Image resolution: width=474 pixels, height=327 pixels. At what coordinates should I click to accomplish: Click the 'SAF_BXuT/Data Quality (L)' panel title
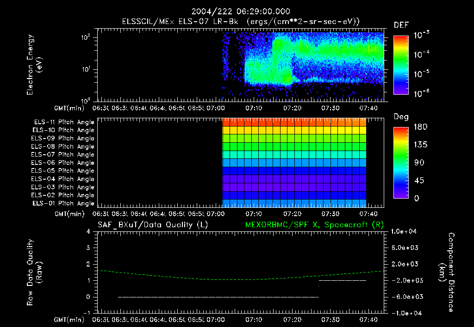click(153, 225)
